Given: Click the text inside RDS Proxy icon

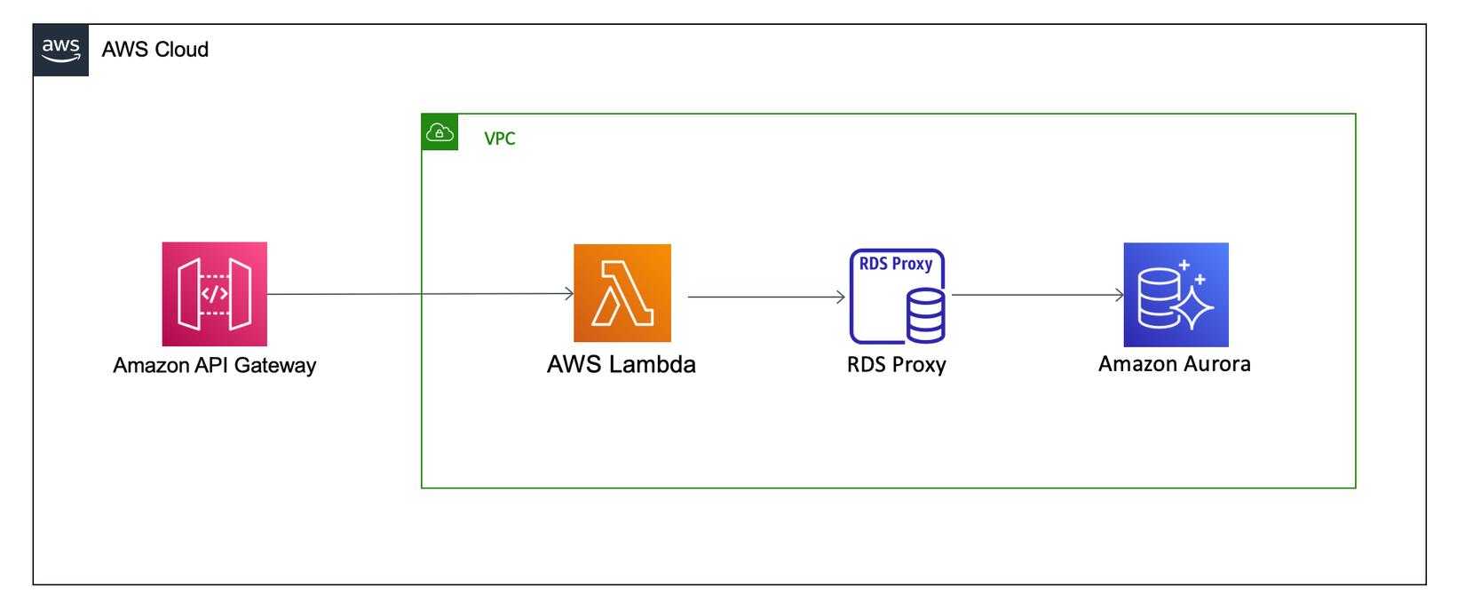Looking at the screenshot, I should point(895,264).
